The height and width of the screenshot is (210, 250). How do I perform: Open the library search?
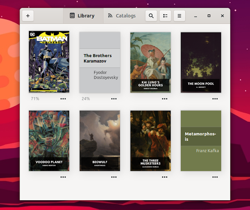click(151, 16)
